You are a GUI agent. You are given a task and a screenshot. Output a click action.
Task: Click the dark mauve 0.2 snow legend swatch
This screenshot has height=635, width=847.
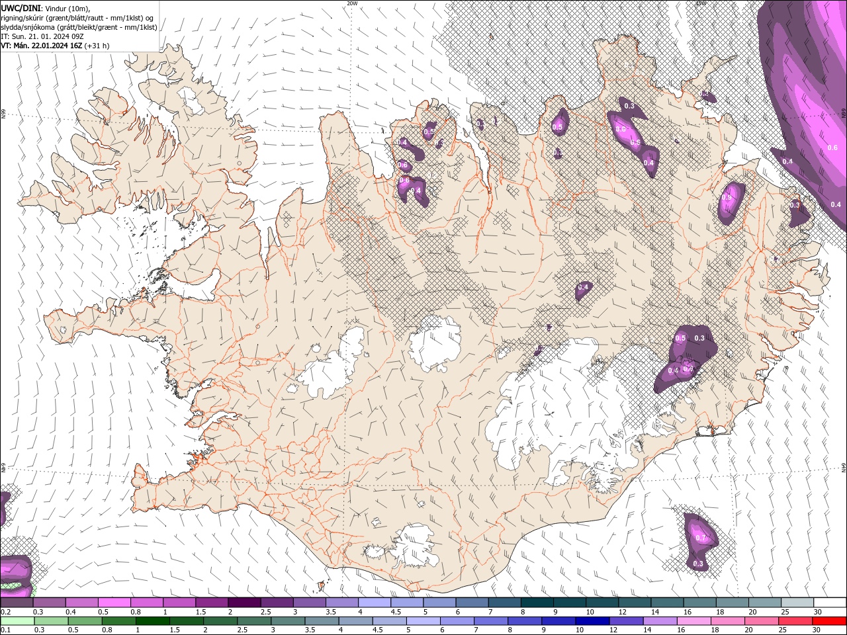(17, 603)
